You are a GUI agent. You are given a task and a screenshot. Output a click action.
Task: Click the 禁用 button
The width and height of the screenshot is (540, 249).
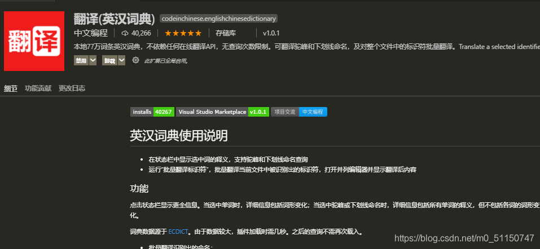point(81,61)
